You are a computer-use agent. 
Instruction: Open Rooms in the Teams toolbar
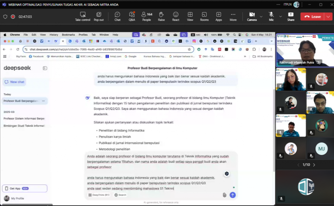click(204, 16)
